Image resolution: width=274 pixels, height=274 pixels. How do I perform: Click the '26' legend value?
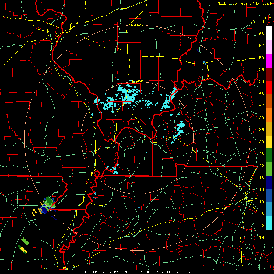coord(262,154)
